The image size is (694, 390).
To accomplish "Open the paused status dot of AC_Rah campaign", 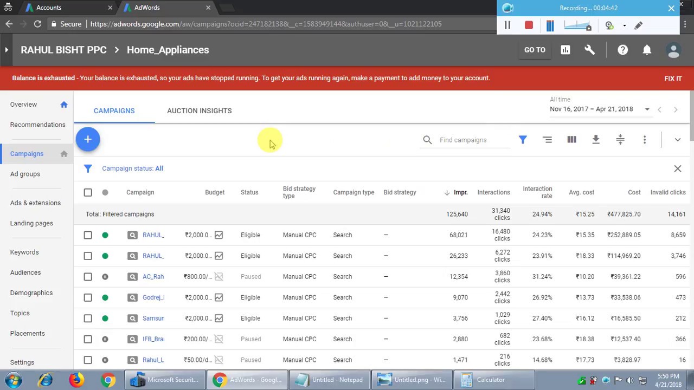I will pos(105,277).
